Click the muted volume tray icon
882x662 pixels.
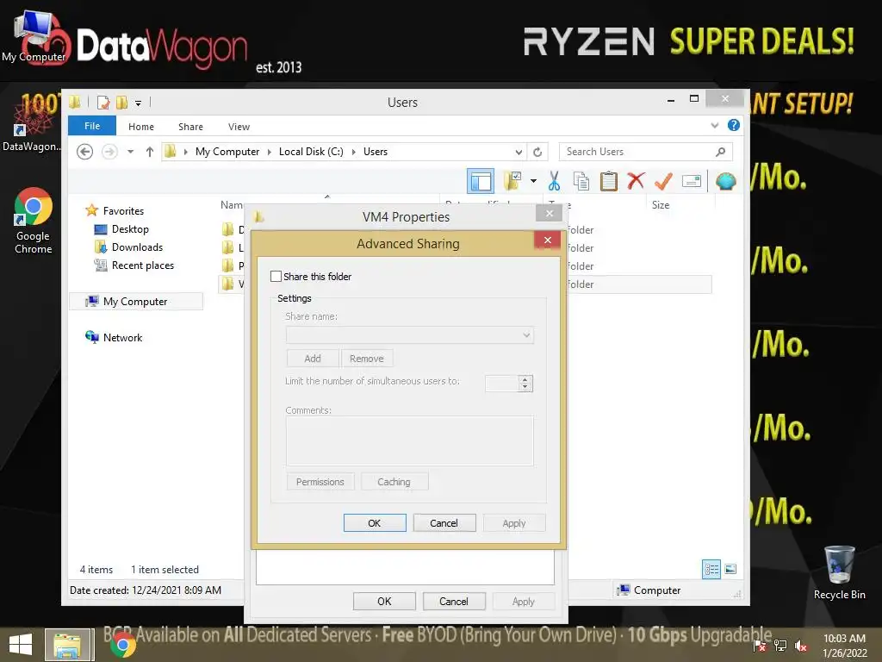801,645
